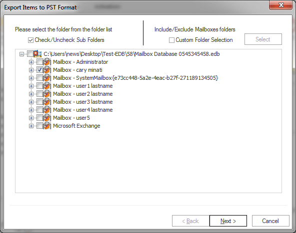Click the user5 mailbox icon
Viewport: 296px width, 233px height.
tap(47, 118)
